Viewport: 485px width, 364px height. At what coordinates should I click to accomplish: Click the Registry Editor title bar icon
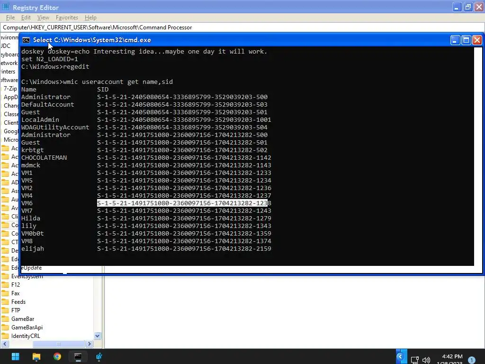click(x=6, y=7)
